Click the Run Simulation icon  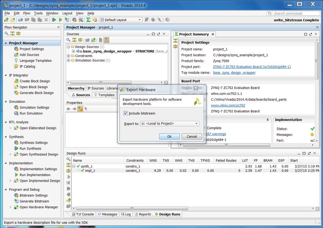click(16, 113)
